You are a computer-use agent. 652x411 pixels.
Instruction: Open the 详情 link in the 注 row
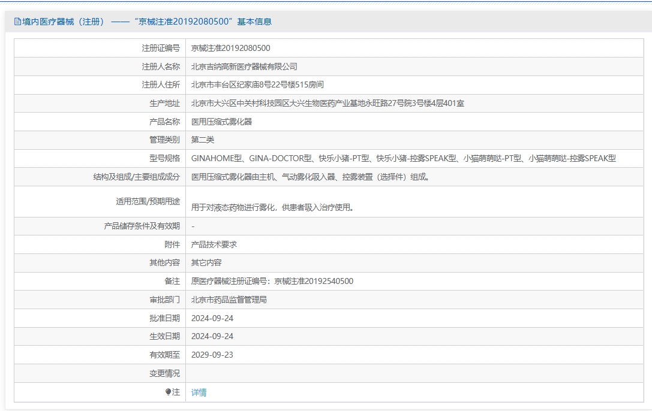point(199,392)
